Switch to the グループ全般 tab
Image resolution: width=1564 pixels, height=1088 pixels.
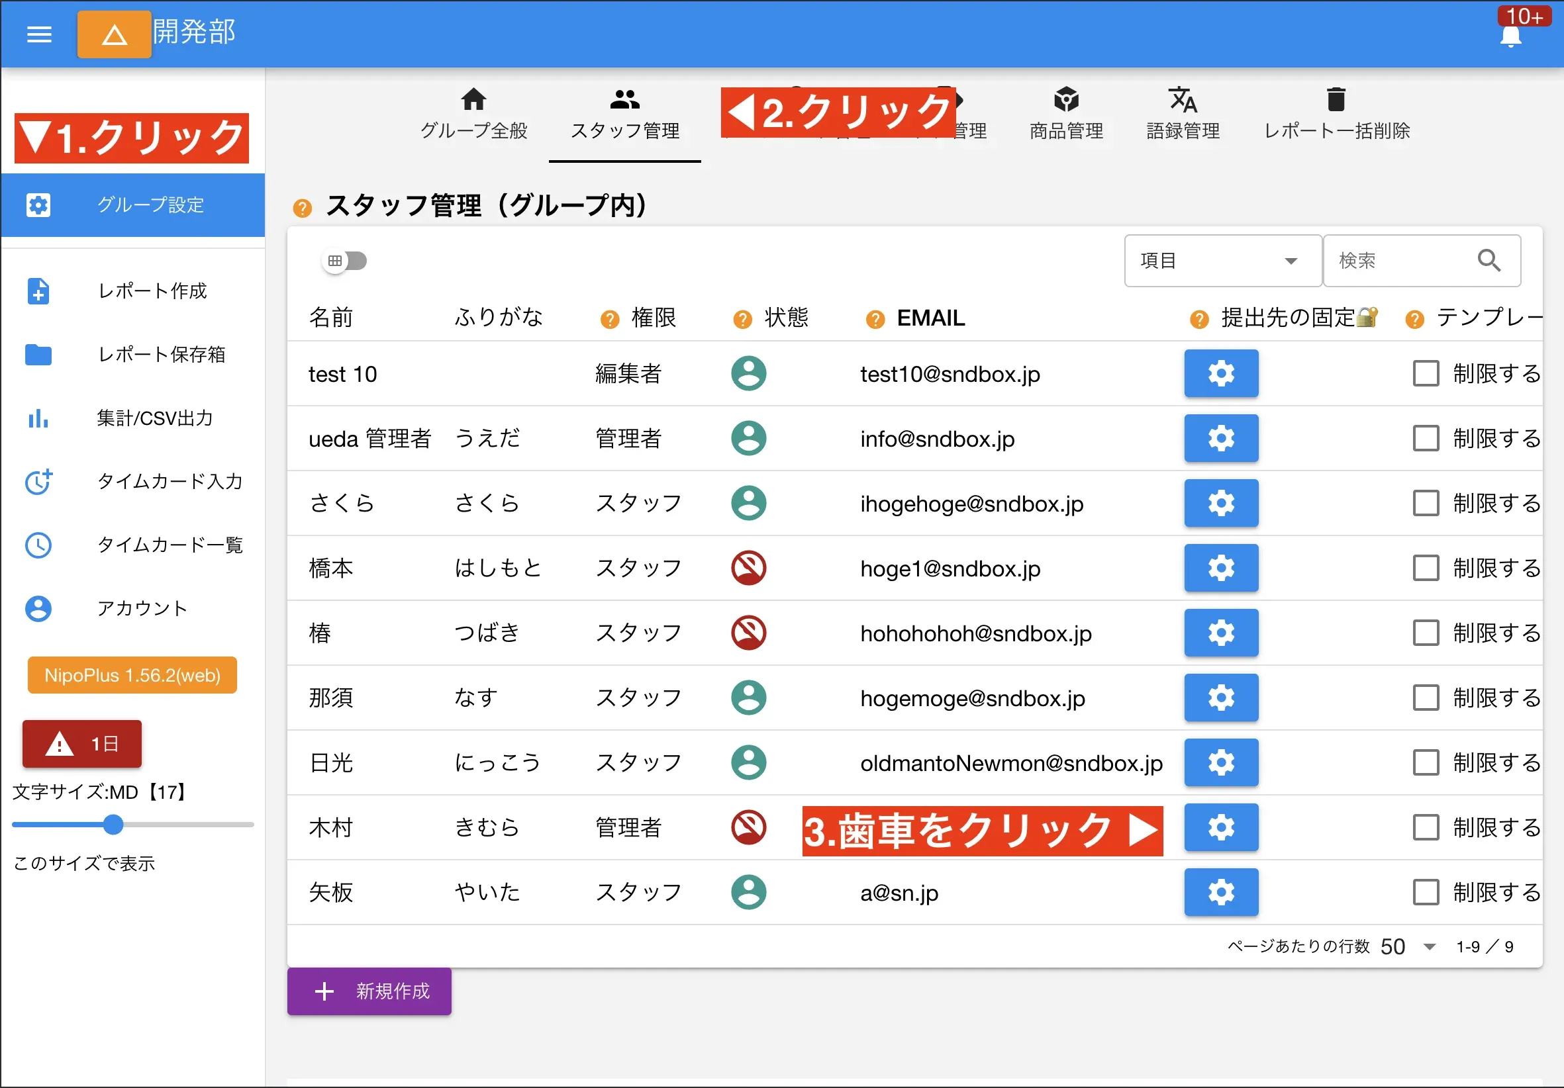pyautogui.click(x=473, y=113)
